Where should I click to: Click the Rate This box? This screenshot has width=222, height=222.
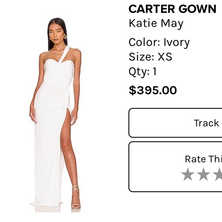pyautogui.click(x=175, y=166)
